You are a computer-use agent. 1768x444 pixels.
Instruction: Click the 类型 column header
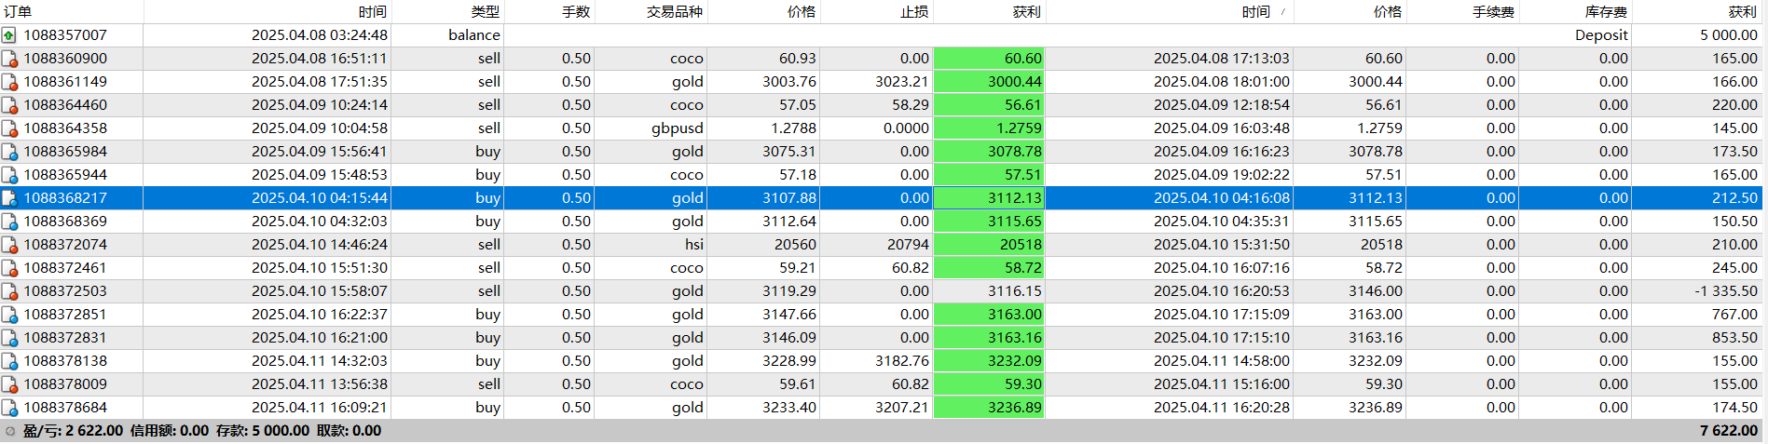[485, 11]
